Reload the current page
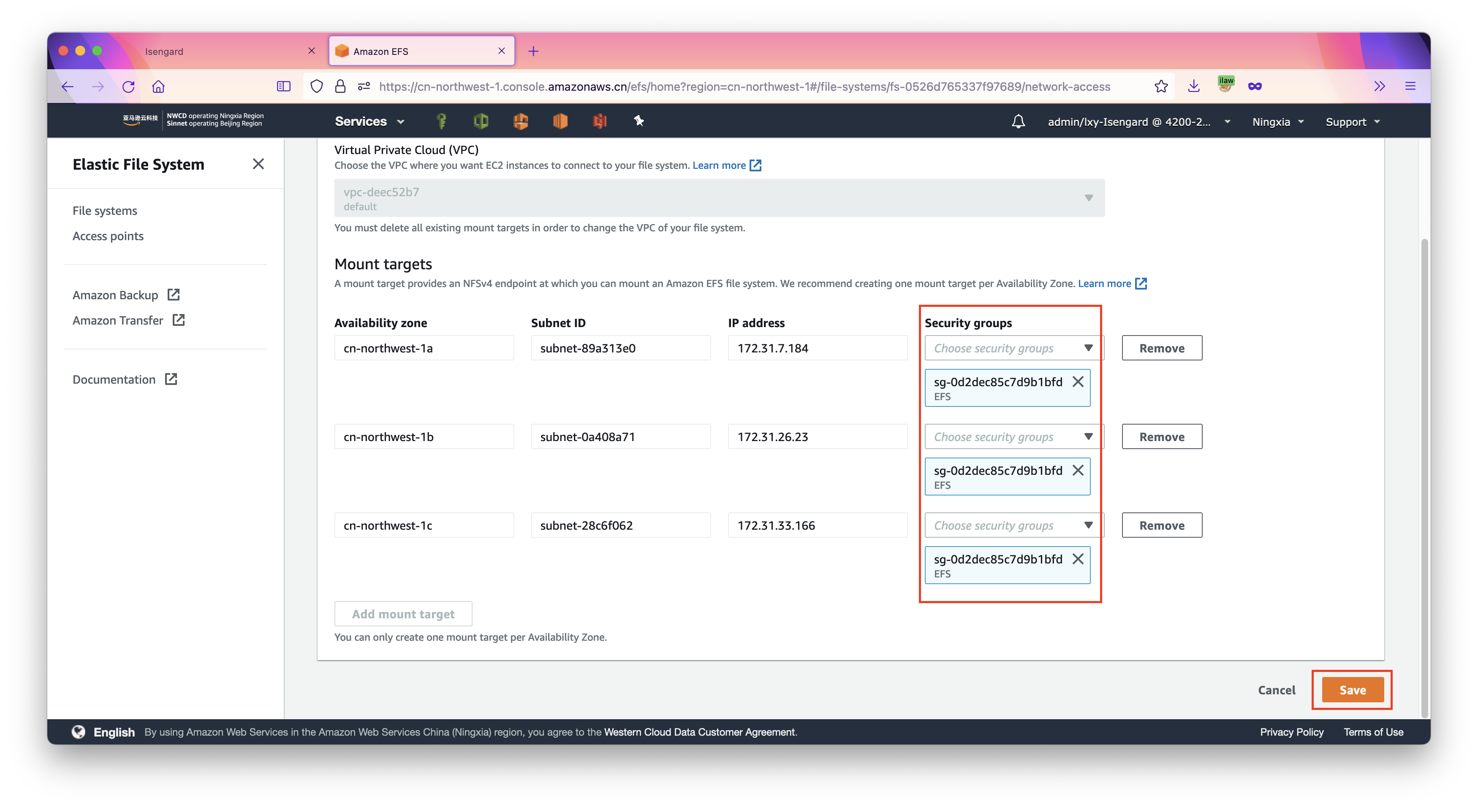The image size is (1478, 807). [128, 87]
